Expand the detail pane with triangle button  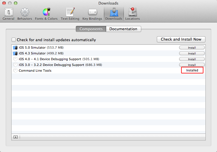click(x=16, y=137)
